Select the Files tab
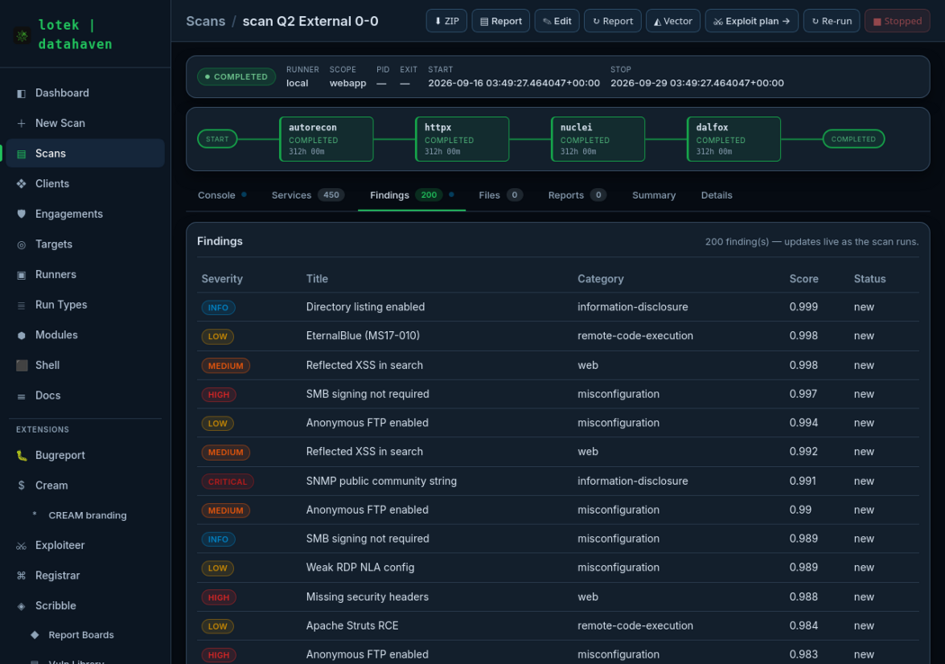945x664 pixels. 500,195
